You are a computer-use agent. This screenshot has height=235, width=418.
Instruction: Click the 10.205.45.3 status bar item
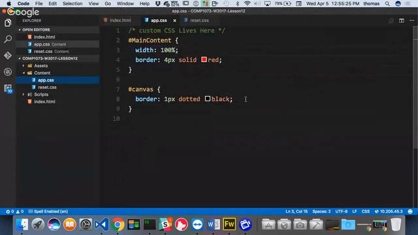click(389, 211)
